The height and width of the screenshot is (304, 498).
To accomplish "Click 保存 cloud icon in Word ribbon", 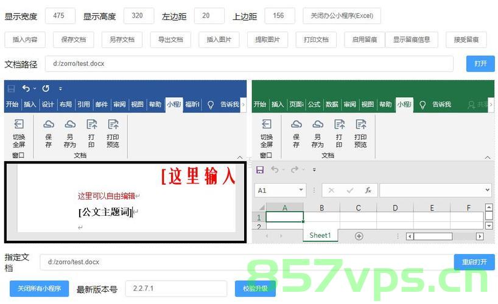I will tap(49, 124).
